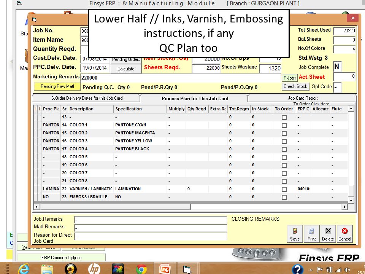Click the volume speaker icon in system tray
Viewport: 365px width, 274px height.
(x=347, y=269)
